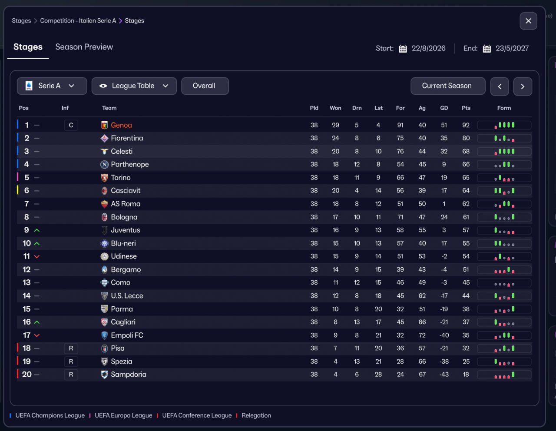Click the Torino club badge
This screenshot has height=431, width=556.
pyautogui.click(x=104, y=178)
